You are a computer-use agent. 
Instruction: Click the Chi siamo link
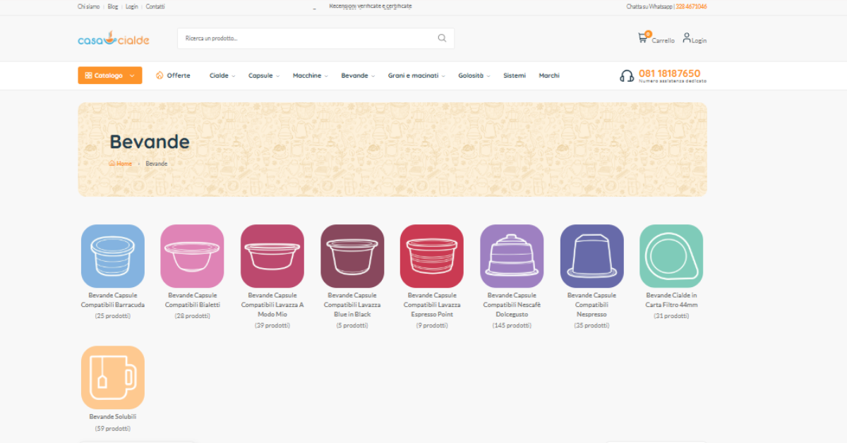(90, 6)
